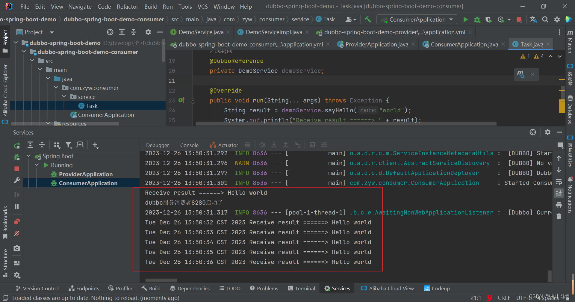Open the VCS menu
Viewport: 575px width, 302px height.
[x=203, y=7]
